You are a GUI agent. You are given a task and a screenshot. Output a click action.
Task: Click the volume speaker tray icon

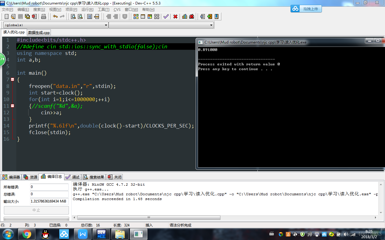pyautogui.click(x=346, y=234)
